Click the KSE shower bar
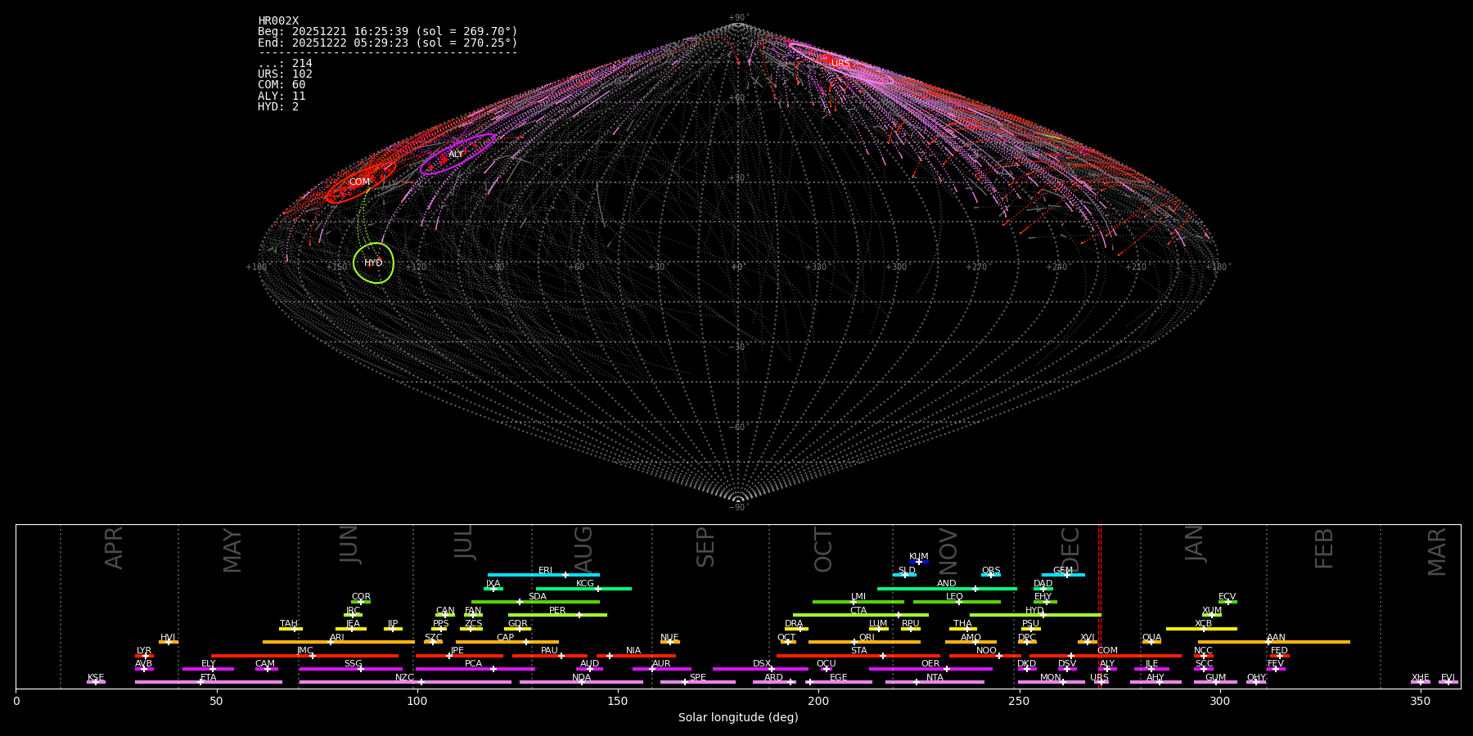This screenshot has height=736, width=1473. pos(96,682)
